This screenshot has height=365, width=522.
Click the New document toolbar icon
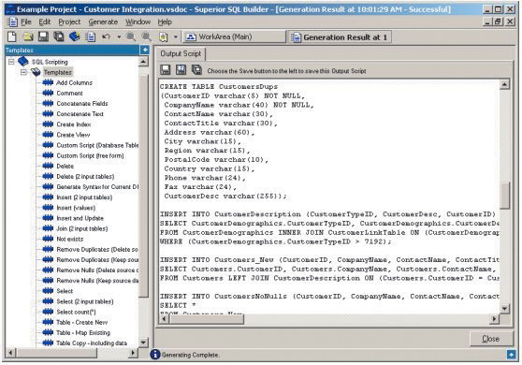pos(12,36)
